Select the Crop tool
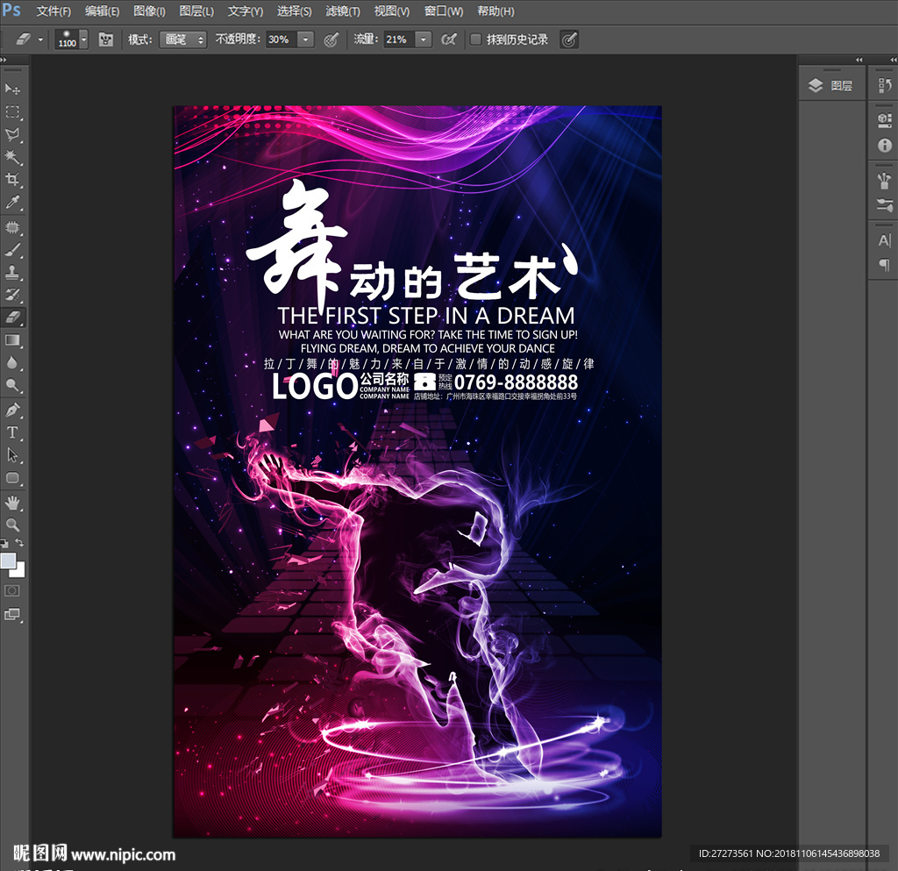The height and width of the screenshot is (871, 898). pyautogui.click(x=13, y=180)
